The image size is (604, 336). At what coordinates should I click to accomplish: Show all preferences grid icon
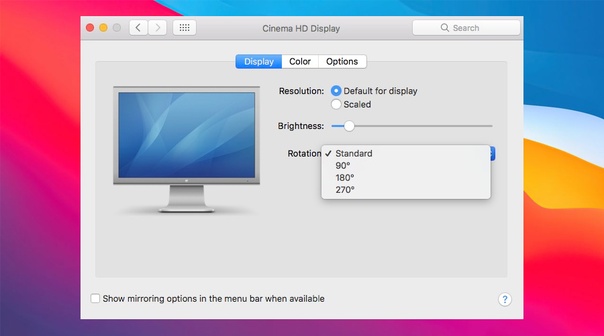pyautogui.click(x=185, y=28)
